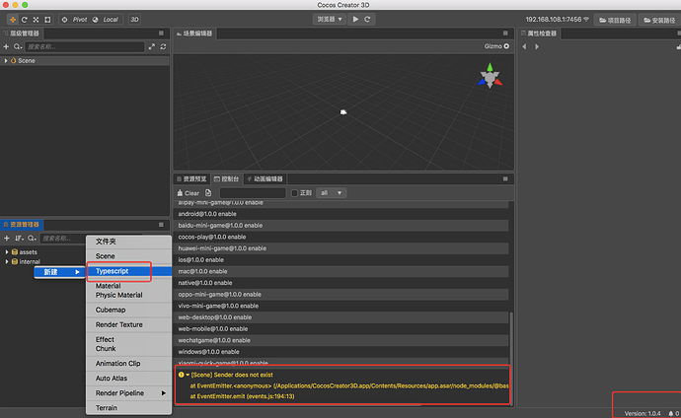This screenshot has height=418, width=681.
Task: Switch to the 资源管理器 tab
Action: [x=21, y=225]
